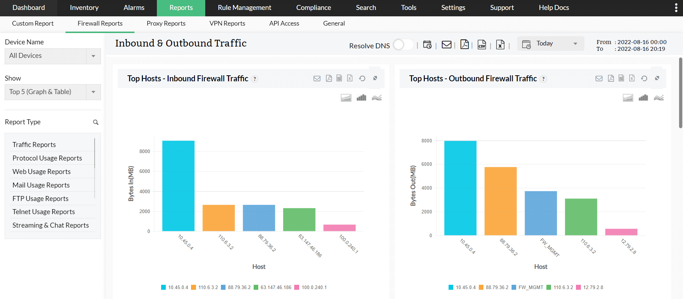The image size is (683, 299).
Task: Click the page vertical scrollbar
Action: point(681,92)
